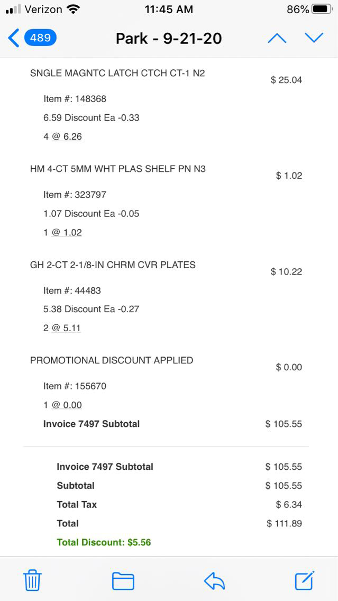
Task: Open the underlined "@ 1.02" link
Action: pos(67,232)
